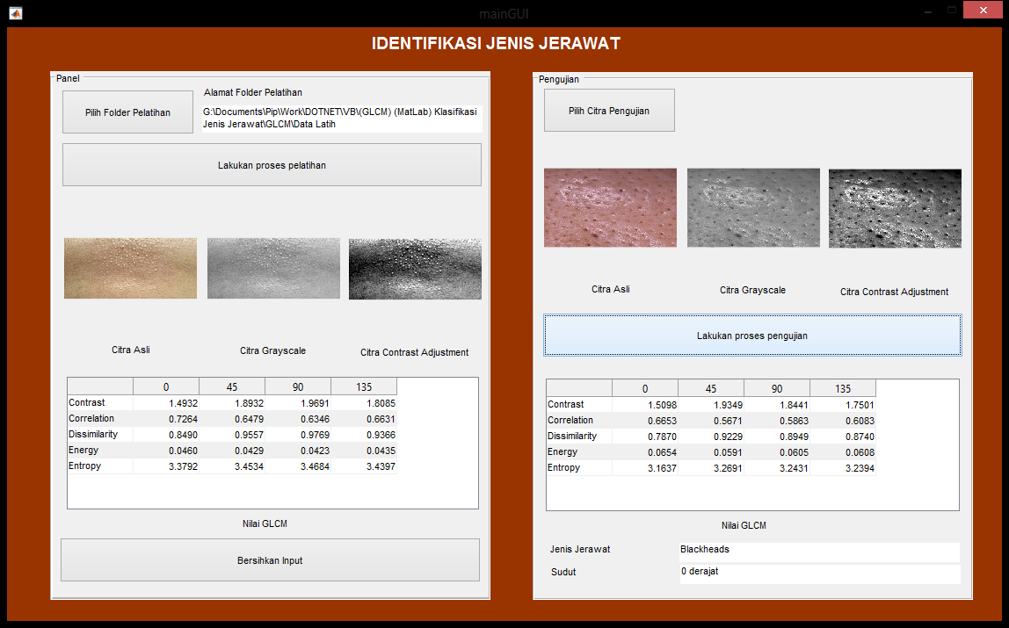Viewport: 1009px width, 628px height.
Task: Click testing Citra Contrast Adjustment image
Action: pos(895,207)
